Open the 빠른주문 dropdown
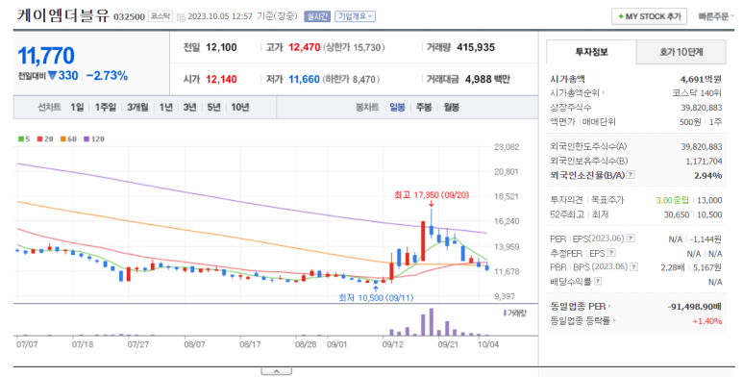 [716, 16]
